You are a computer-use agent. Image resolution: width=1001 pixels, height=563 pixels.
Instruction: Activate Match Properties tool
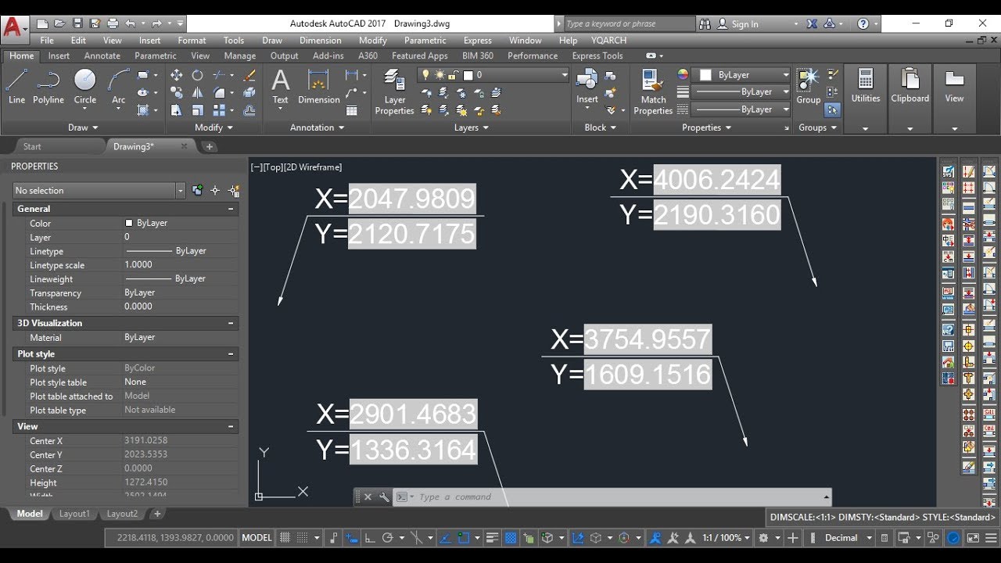(x=653, y=92)
